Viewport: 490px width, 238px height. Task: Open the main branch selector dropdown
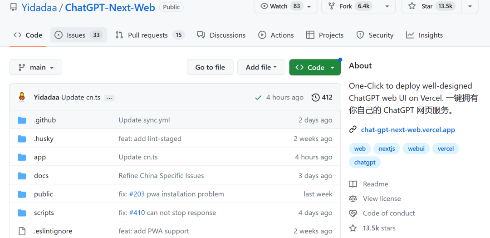pyautogui.click(x=36, y=67)
